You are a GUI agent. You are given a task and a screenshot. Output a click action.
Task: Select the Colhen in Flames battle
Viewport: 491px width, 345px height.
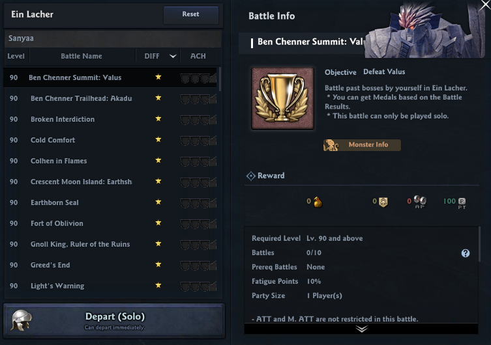point(59,161)
